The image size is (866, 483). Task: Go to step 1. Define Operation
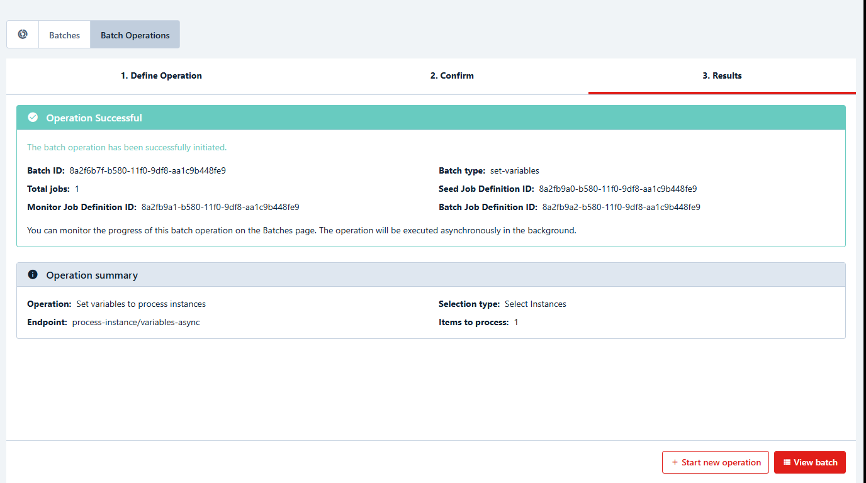pos(161,75)
